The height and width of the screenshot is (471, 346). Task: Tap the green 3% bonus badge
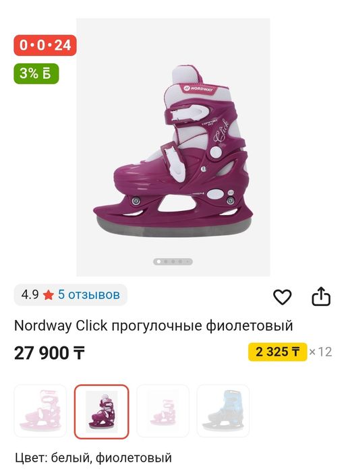pyautogui.click(x=36, y=73)
